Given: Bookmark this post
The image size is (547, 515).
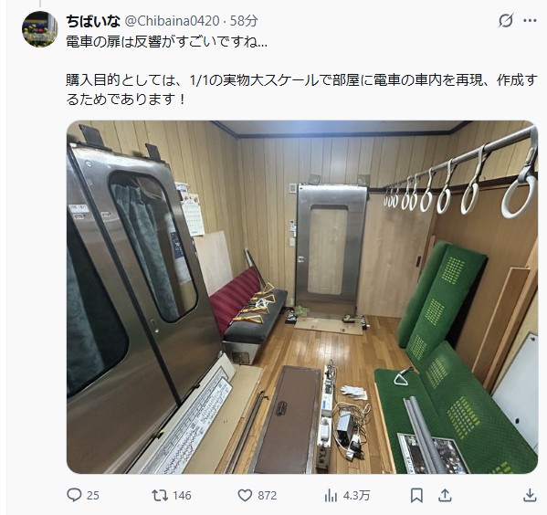Looking at the screenshot, I should pos(416,496).
